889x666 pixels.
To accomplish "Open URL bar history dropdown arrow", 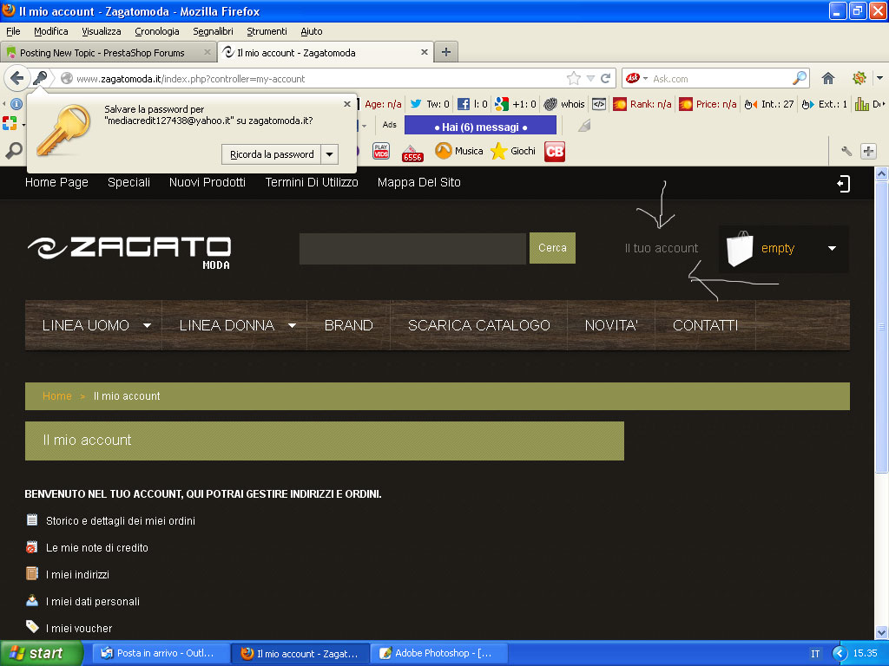I will click(x=590, y=79).
